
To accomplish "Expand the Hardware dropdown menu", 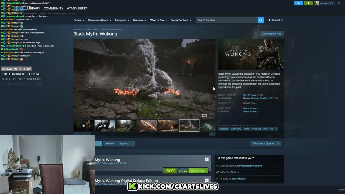I will click(140, 20).
